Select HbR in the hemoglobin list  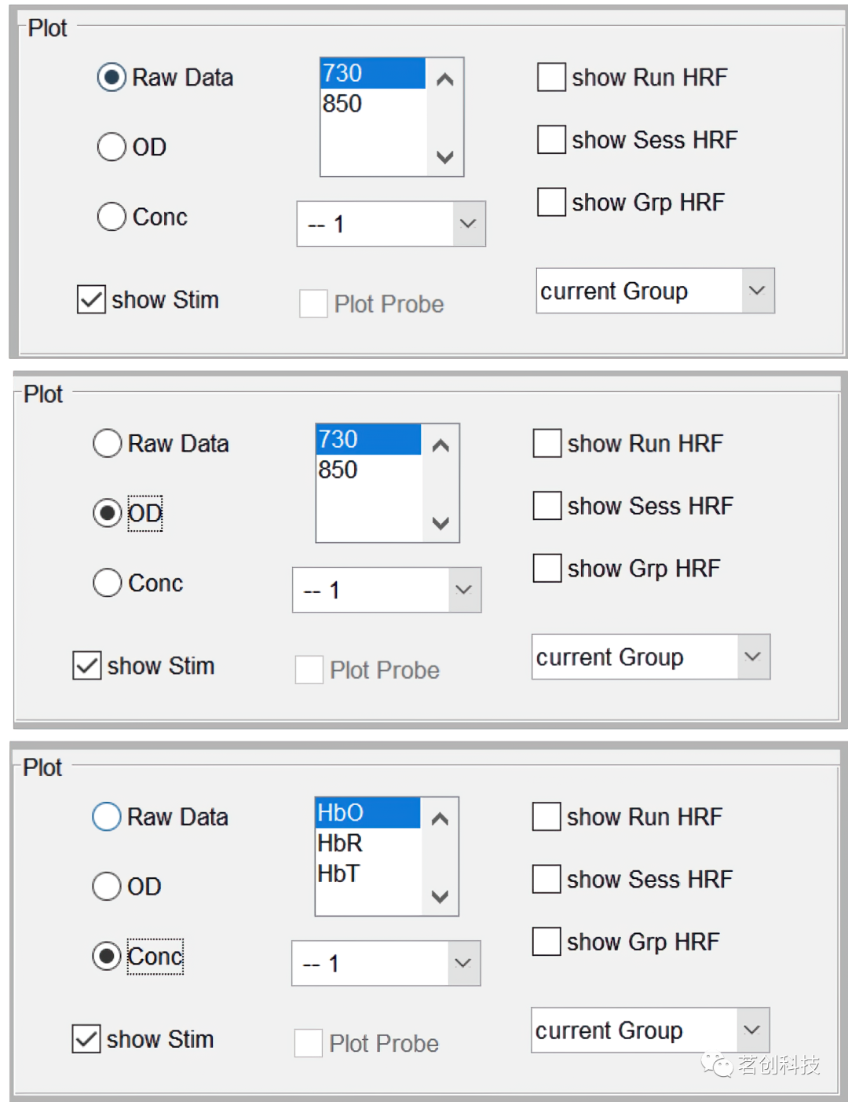[x=340, y=844]
